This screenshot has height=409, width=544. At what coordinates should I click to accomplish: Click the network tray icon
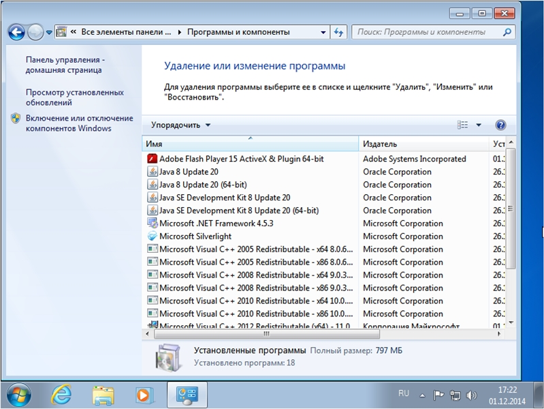[x=455, y=395]
